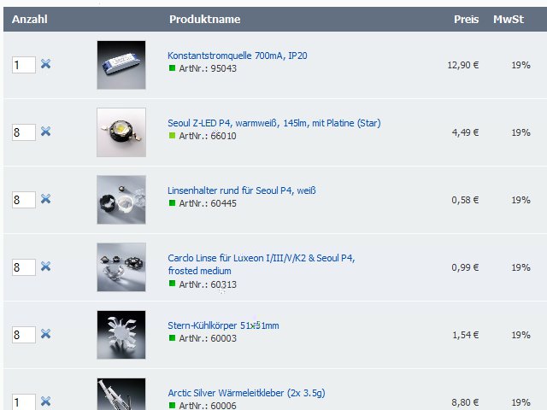Delete Seoul Z-LED P4 row with X icon
The height and width of the screenshot is (410, 547).
(x=45, y=132)
